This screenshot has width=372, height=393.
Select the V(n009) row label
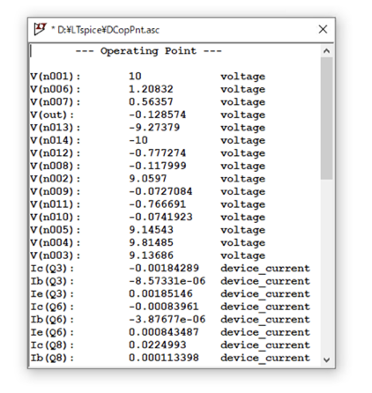(x=55, y=192)
